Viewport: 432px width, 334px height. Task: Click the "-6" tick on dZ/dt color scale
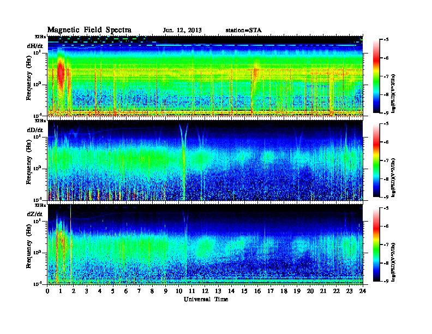point(386,226)
